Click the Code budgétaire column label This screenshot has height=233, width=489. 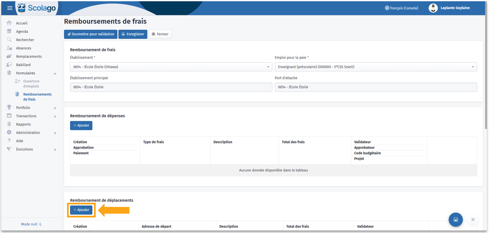367,153
